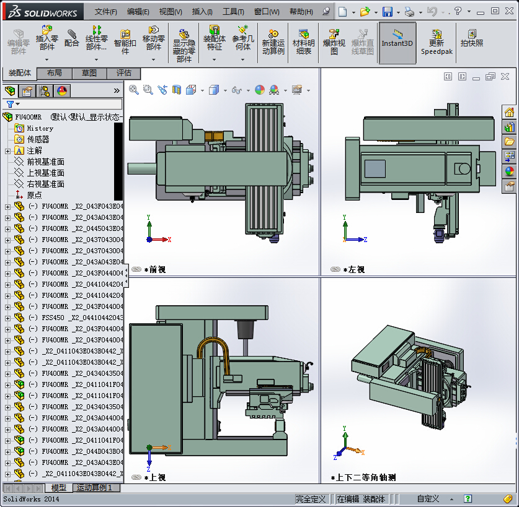Expand the 注解 annotations tree node
Image resolution: width=519 pixels, height=507 pixels.
(7, 150)
